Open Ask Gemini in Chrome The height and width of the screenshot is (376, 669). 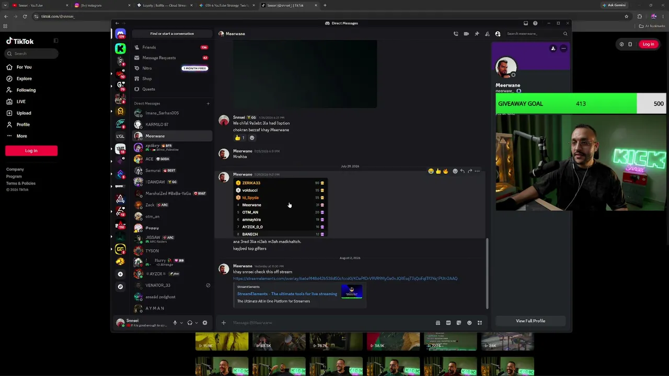pyautogui.click(x=614, y=5)
